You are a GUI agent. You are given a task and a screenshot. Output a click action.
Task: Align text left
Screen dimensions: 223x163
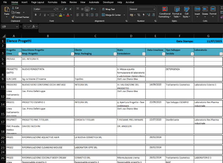78,15
